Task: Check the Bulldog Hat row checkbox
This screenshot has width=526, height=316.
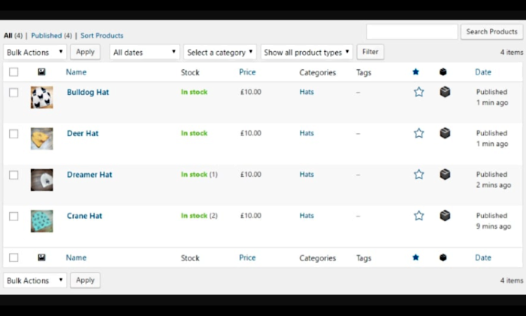Action: pyautogui.click(x=14, y=93)
